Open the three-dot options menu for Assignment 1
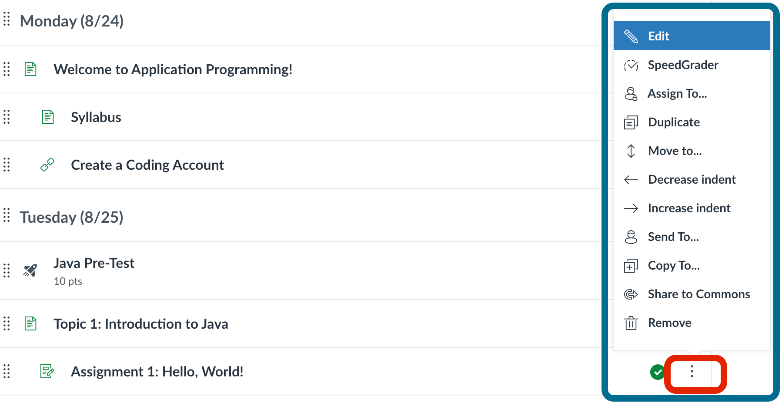The height and width of the screenshot is (409, 782). 692,372
